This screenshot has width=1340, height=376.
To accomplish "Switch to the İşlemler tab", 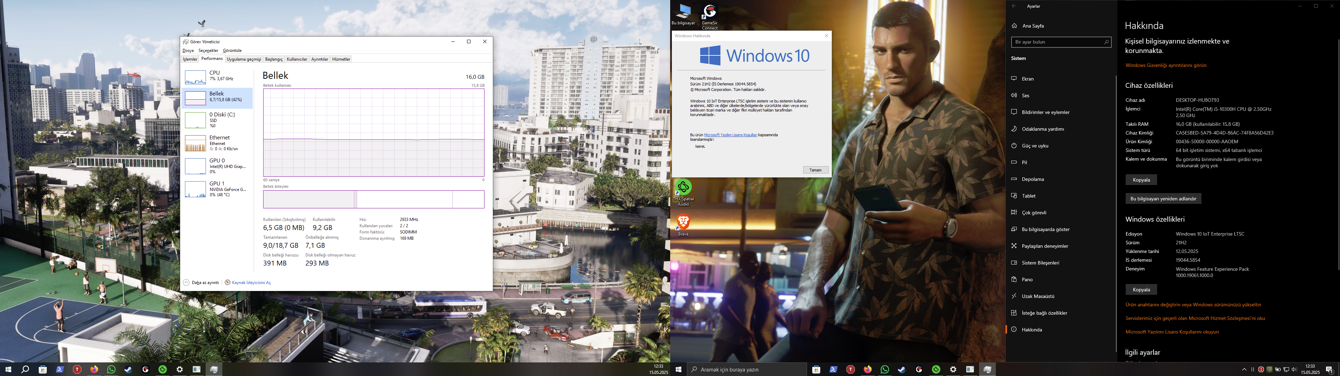I will click(190, 59).
